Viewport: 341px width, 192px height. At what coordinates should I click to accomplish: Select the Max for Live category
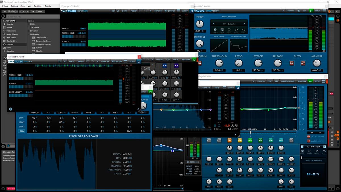12,41
